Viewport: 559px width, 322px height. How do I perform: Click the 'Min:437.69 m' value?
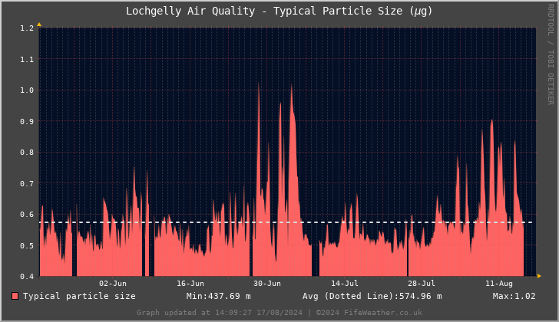(x=218, y=296)
